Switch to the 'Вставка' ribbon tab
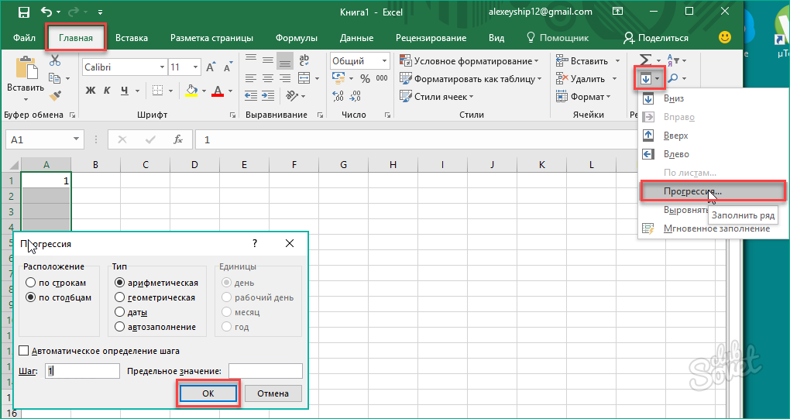This screenshot has height=419, width=790. [x=132, y=38]
